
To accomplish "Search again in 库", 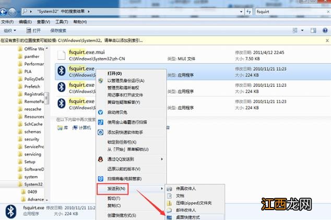I will [63, 127].
